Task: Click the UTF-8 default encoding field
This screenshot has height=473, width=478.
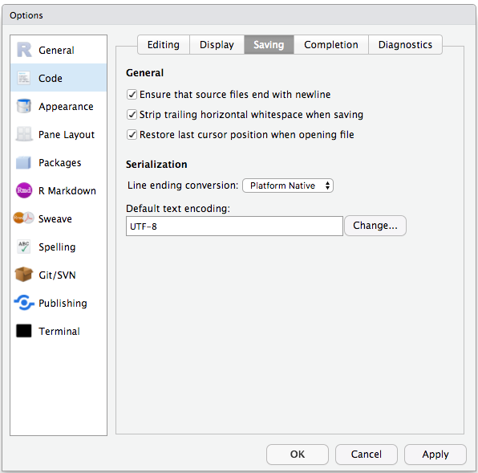Action: (x=234, y=226)
